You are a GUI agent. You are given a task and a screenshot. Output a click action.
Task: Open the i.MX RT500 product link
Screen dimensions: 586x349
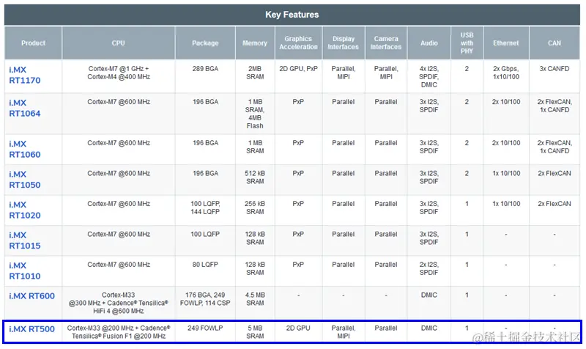point(31,329)
